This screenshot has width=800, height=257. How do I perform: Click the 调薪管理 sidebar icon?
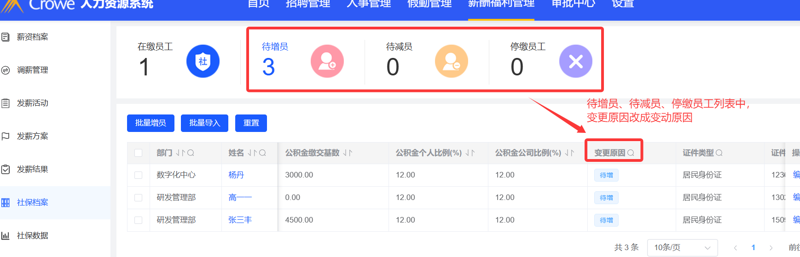tap(6, 70)
